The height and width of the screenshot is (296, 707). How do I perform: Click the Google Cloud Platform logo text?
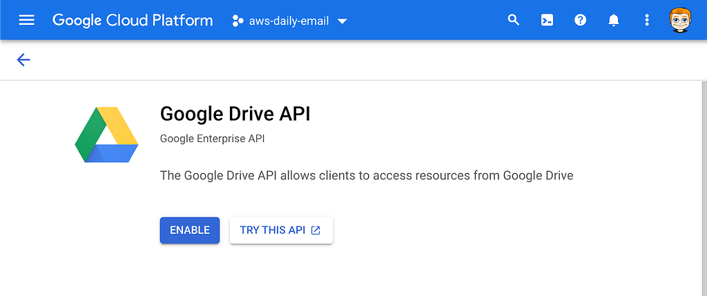pos(133,20)
